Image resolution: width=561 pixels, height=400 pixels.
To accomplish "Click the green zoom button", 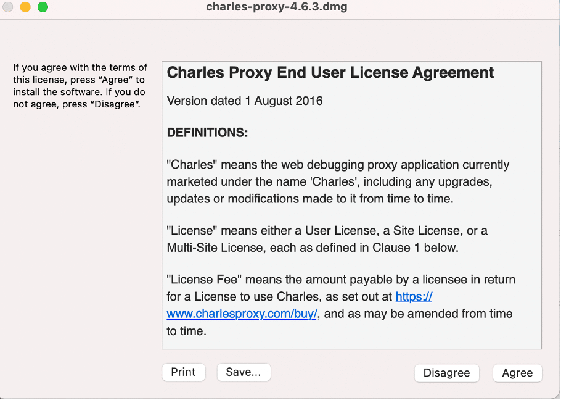I will click(x=42, y=7).
